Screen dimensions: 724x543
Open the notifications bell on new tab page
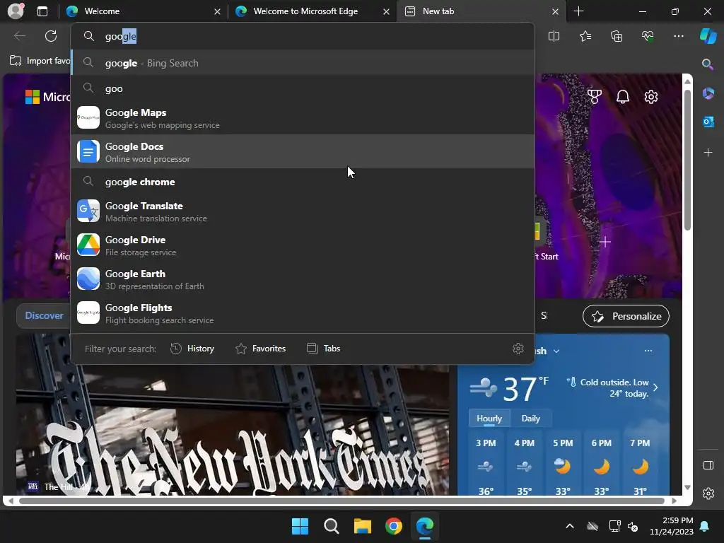(623, 96)
